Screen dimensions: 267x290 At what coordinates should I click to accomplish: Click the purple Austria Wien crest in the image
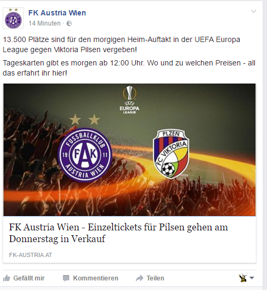click(x=85, y=155)
